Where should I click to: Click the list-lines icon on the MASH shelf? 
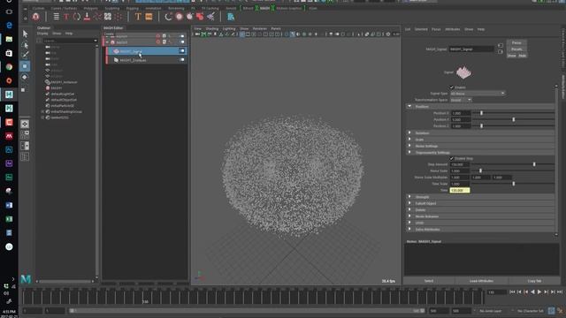[x=57, y=16]
